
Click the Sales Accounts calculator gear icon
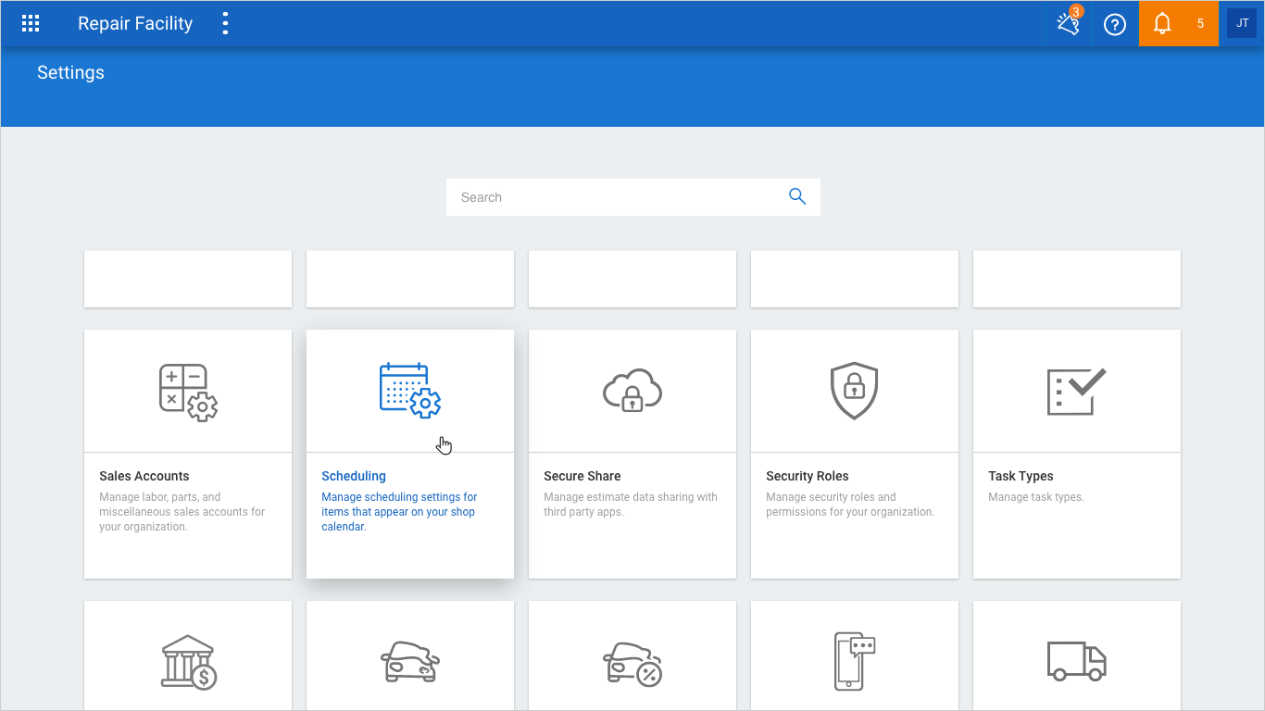[x=188, y=393]
